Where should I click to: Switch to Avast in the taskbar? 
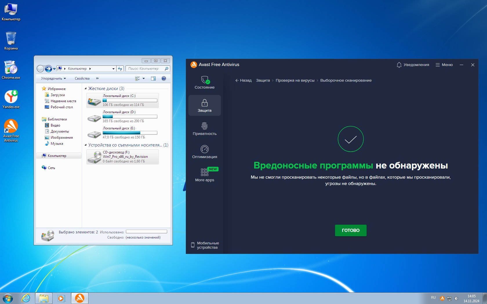(80, 298)
